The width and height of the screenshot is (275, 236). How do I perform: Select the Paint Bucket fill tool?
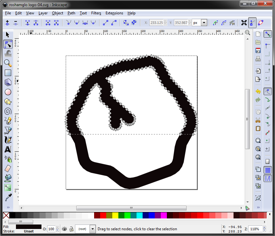coord(8,178)
